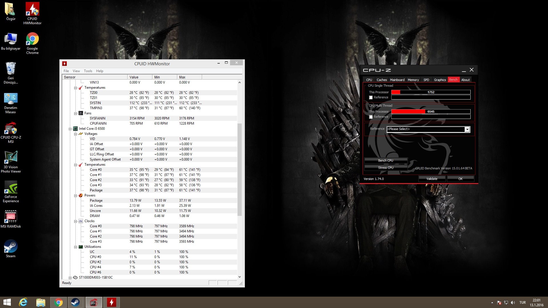
Task: Click the Action Center flag tray icon
Action: (499, 303)
